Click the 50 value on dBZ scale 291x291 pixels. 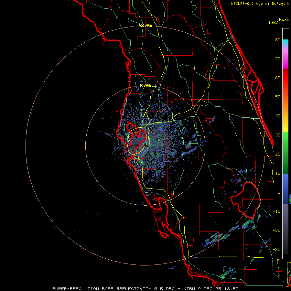coord(278,97)
